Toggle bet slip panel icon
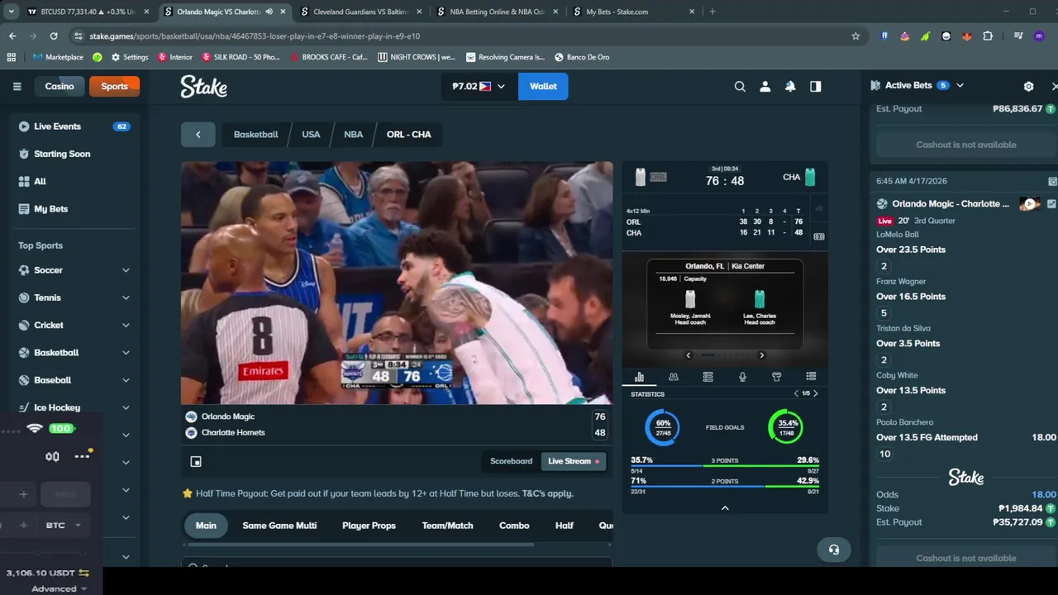This screenshot has width=1058, height=595. [x=816, y=86]
